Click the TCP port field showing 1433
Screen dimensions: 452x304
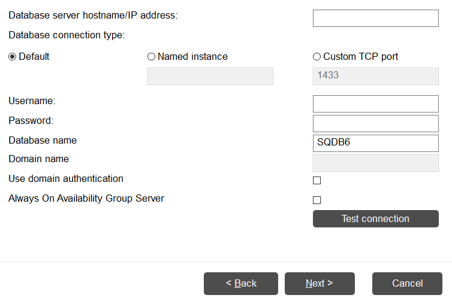click(375, 76)
